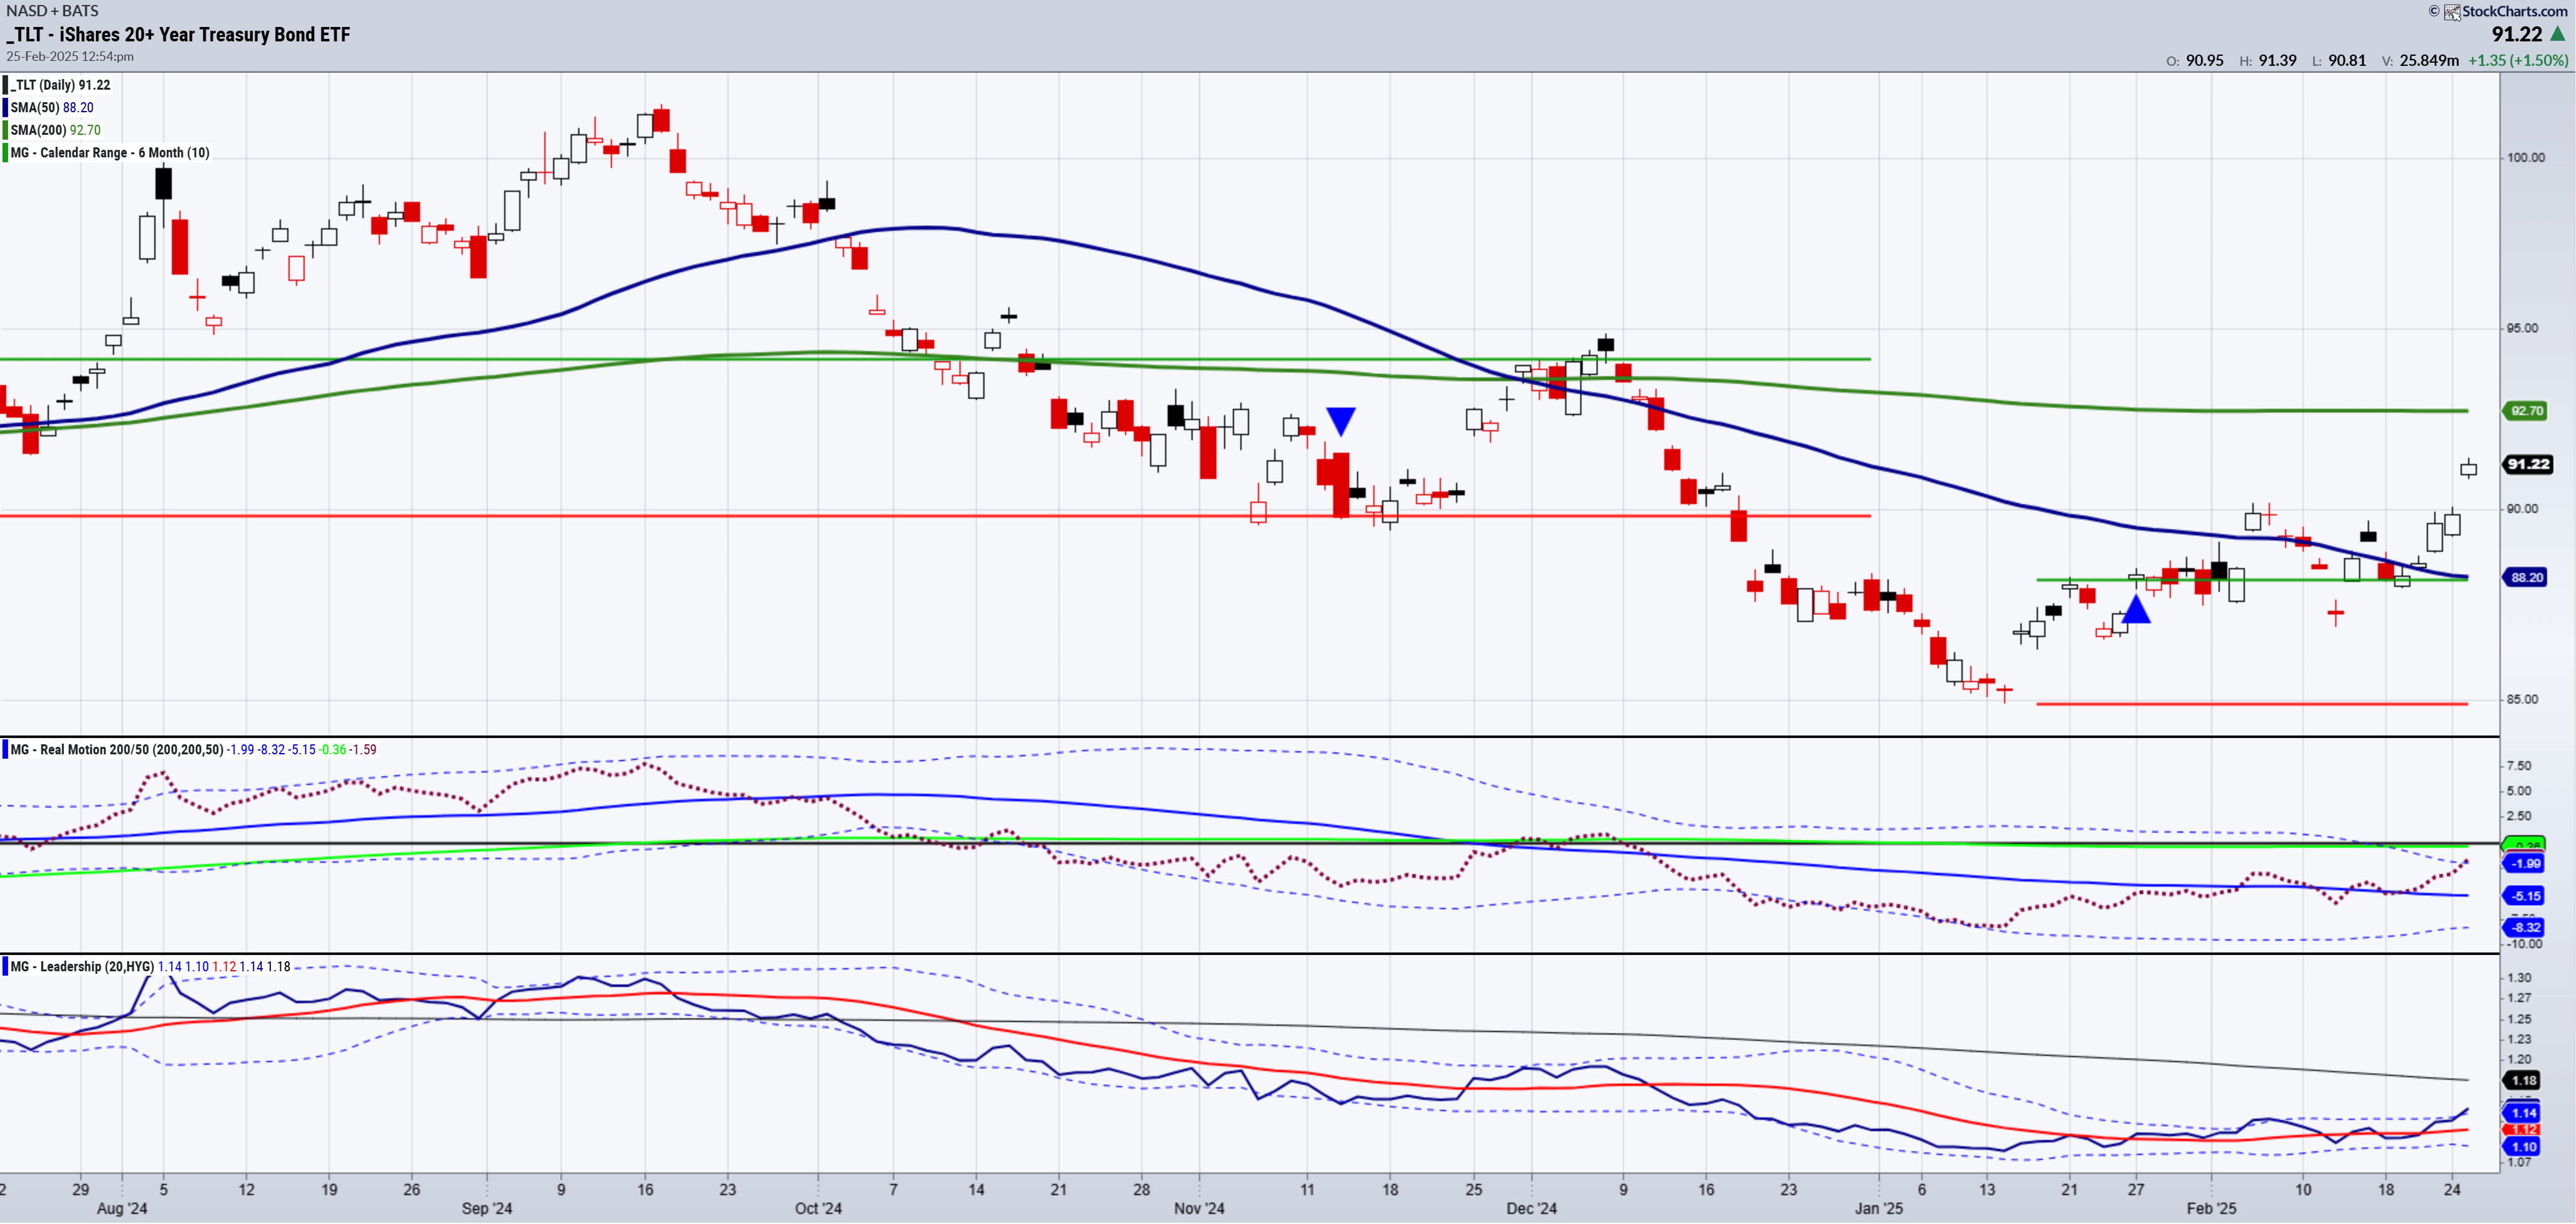
Task: Click the volume value V: 25.849m
Action: click(2420, 60)
